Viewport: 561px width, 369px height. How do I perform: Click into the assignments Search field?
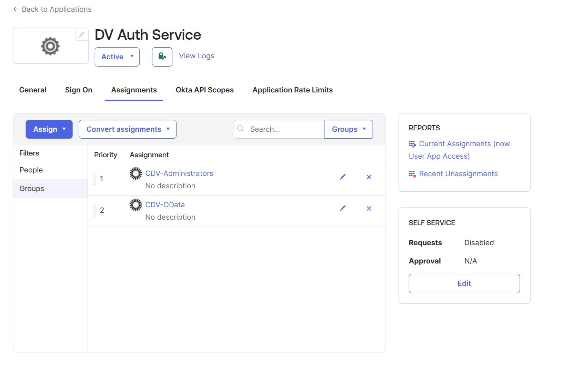[x=284, y=129]
